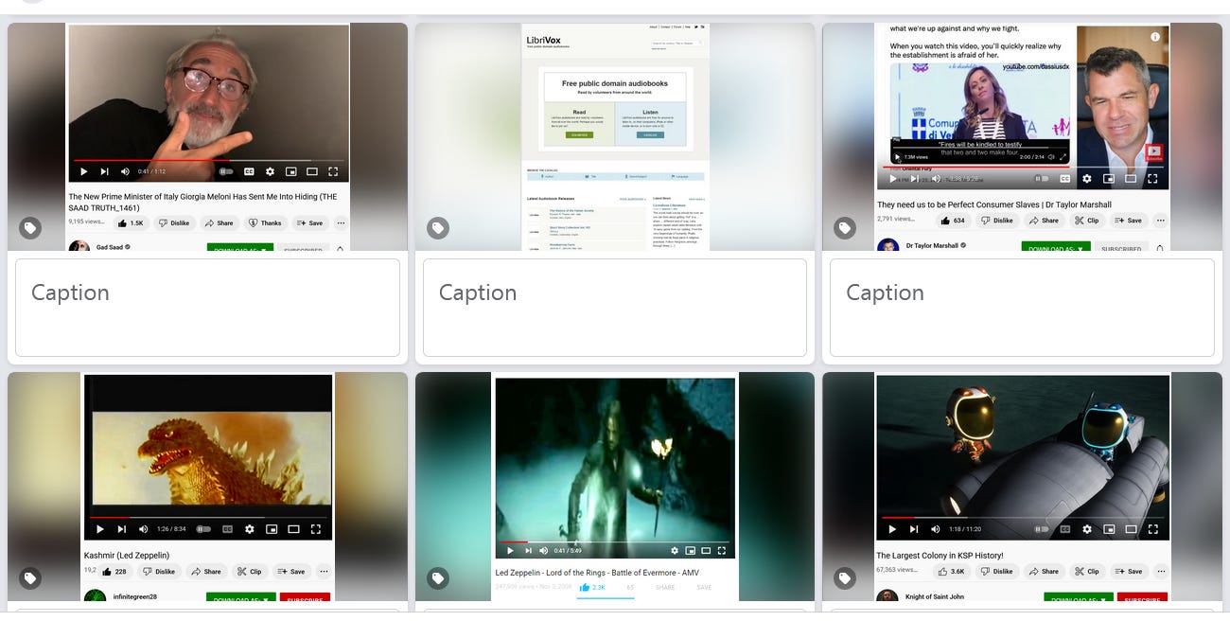Click like button showing 3.6K

952,572
